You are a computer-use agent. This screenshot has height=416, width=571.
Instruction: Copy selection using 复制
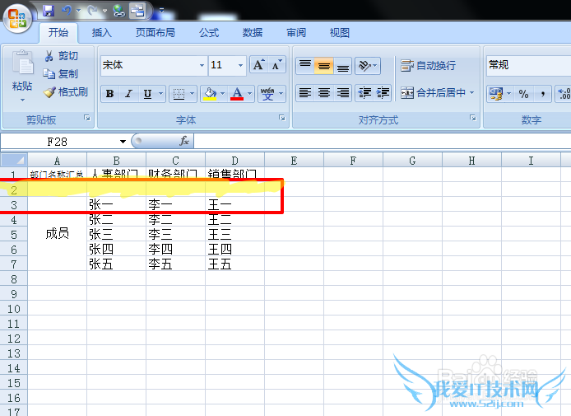point(60,74)
